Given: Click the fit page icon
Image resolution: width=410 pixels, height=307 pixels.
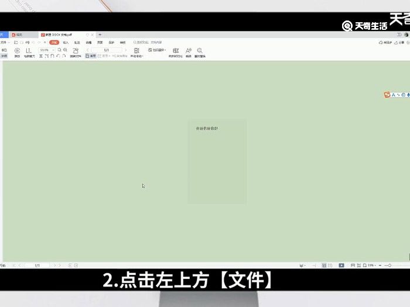Looking at the screenshot, I should point(53,56).
